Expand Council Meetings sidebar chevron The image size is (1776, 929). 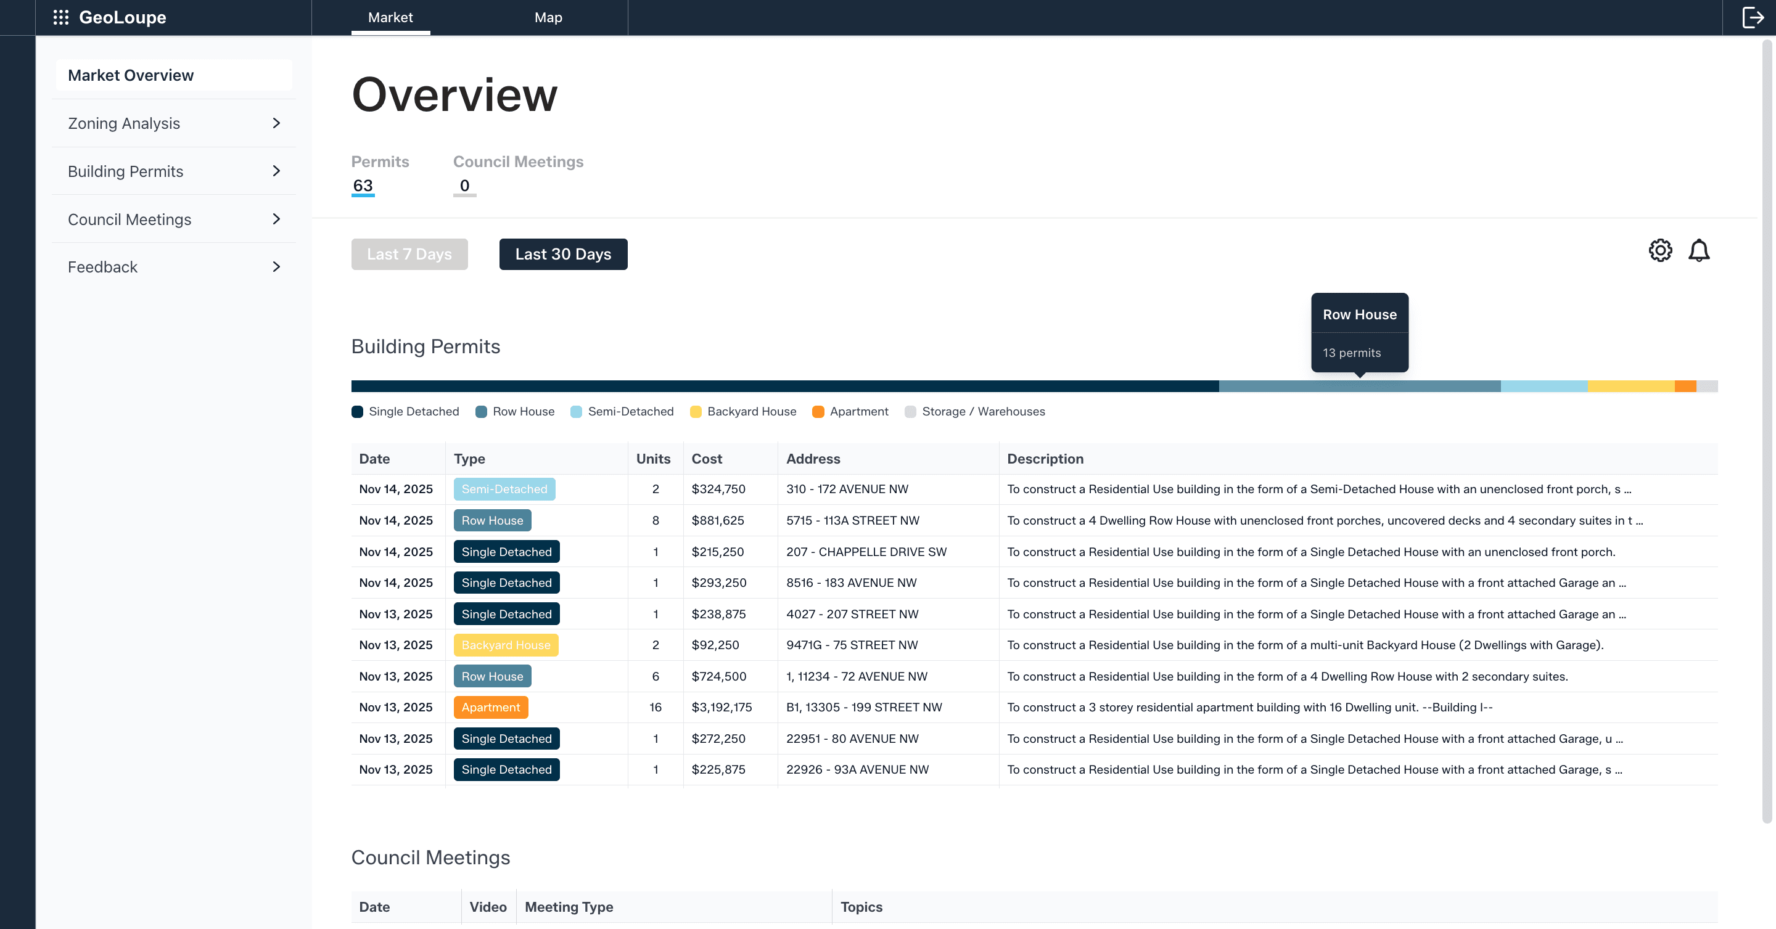276,219
